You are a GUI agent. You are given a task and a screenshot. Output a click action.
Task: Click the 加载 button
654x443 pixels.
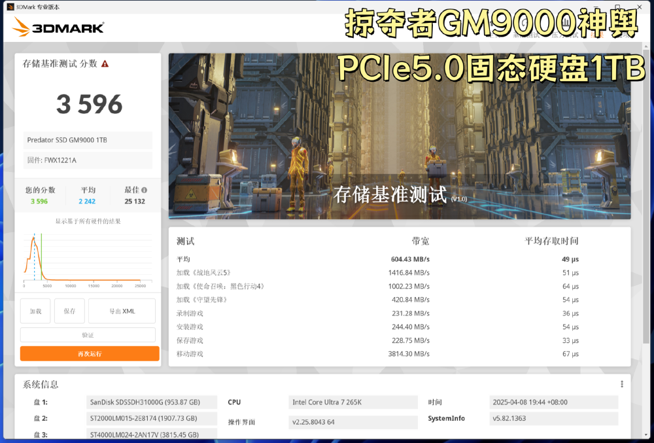[35, 311]
